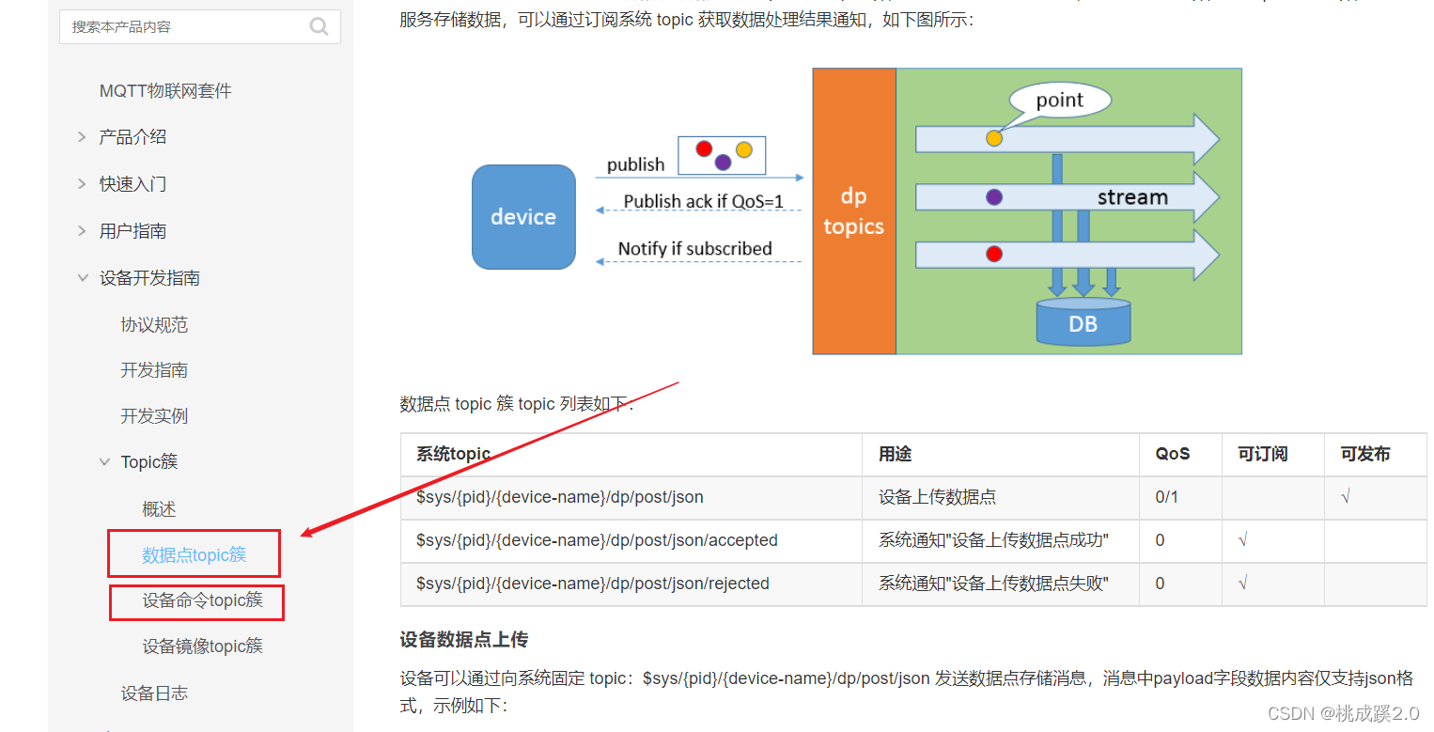Open the 设备日志 page

154,693
